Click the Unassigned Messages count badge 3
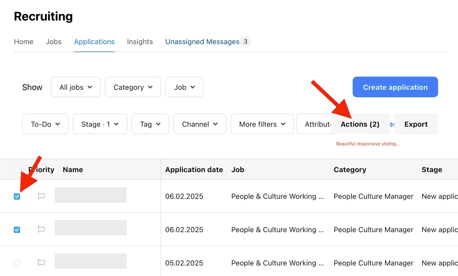The height and width of the screenshot is (276, 458). tap(246, 42)
